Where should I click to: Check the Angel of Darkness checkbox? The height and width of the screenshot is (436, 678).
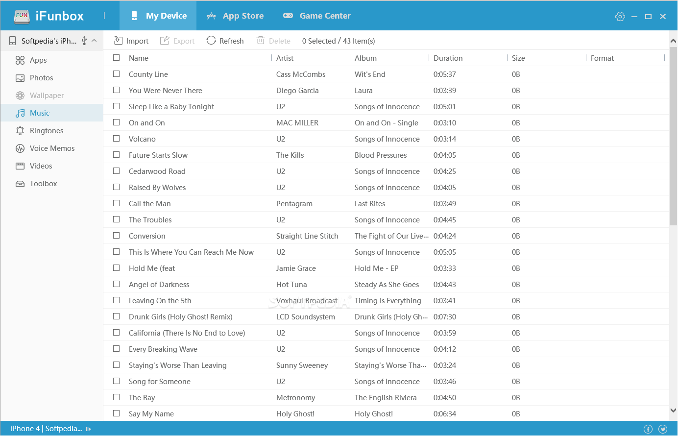coord(117,284)
